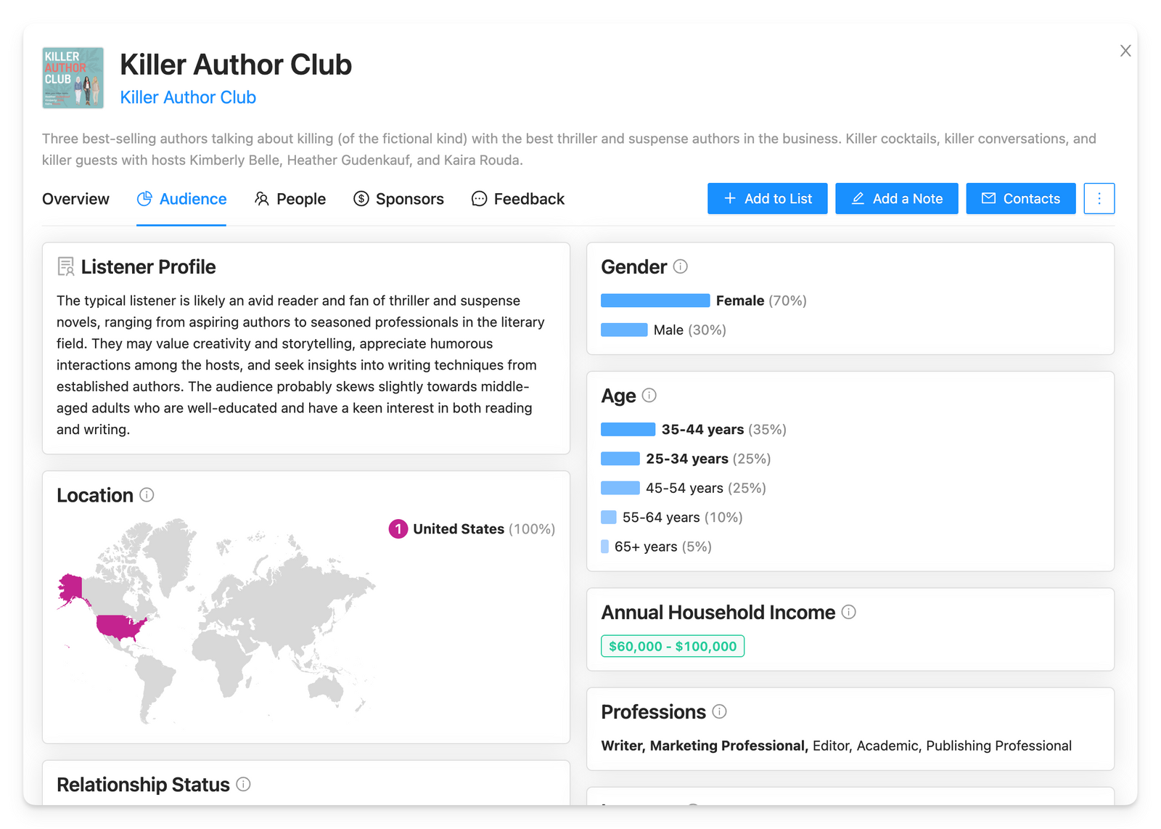The image size is (1161, 829).
Task: Open the People tab
Action: click(290, 199)
